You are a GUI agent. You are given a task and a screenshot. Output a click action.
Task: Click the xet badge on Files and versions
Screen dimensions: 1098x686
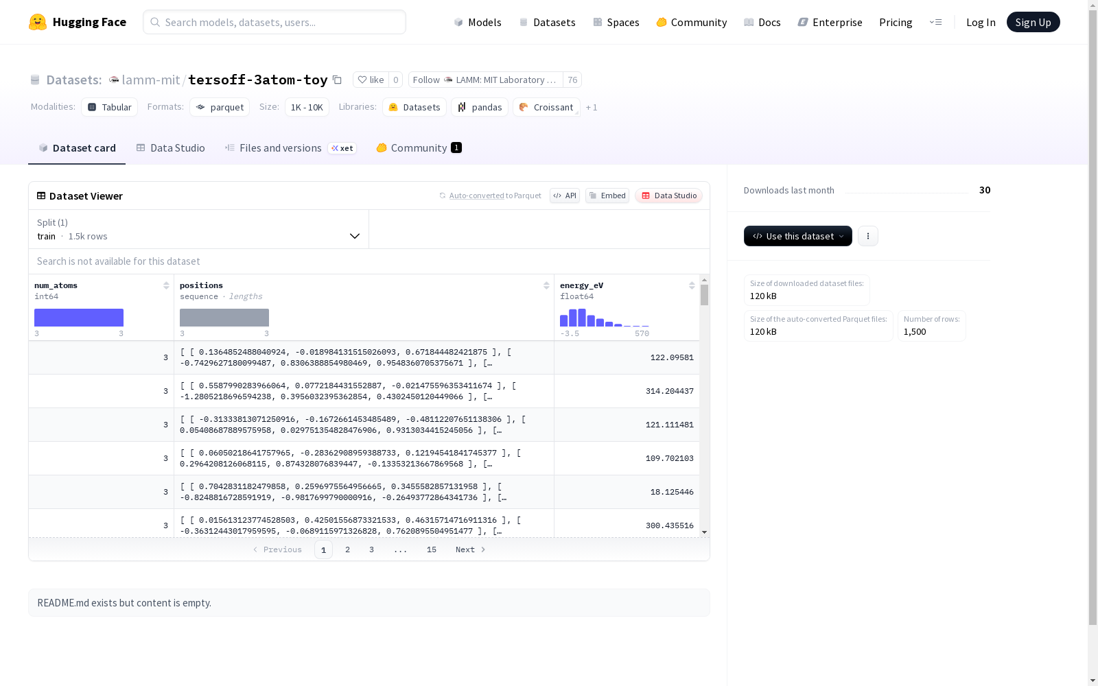[x=342, y=148]
